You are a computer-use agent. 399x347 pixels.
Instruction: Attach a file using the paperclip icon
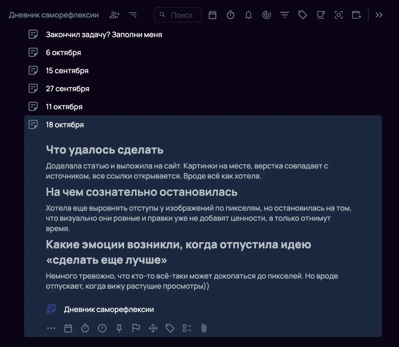[x=204, y=328]
